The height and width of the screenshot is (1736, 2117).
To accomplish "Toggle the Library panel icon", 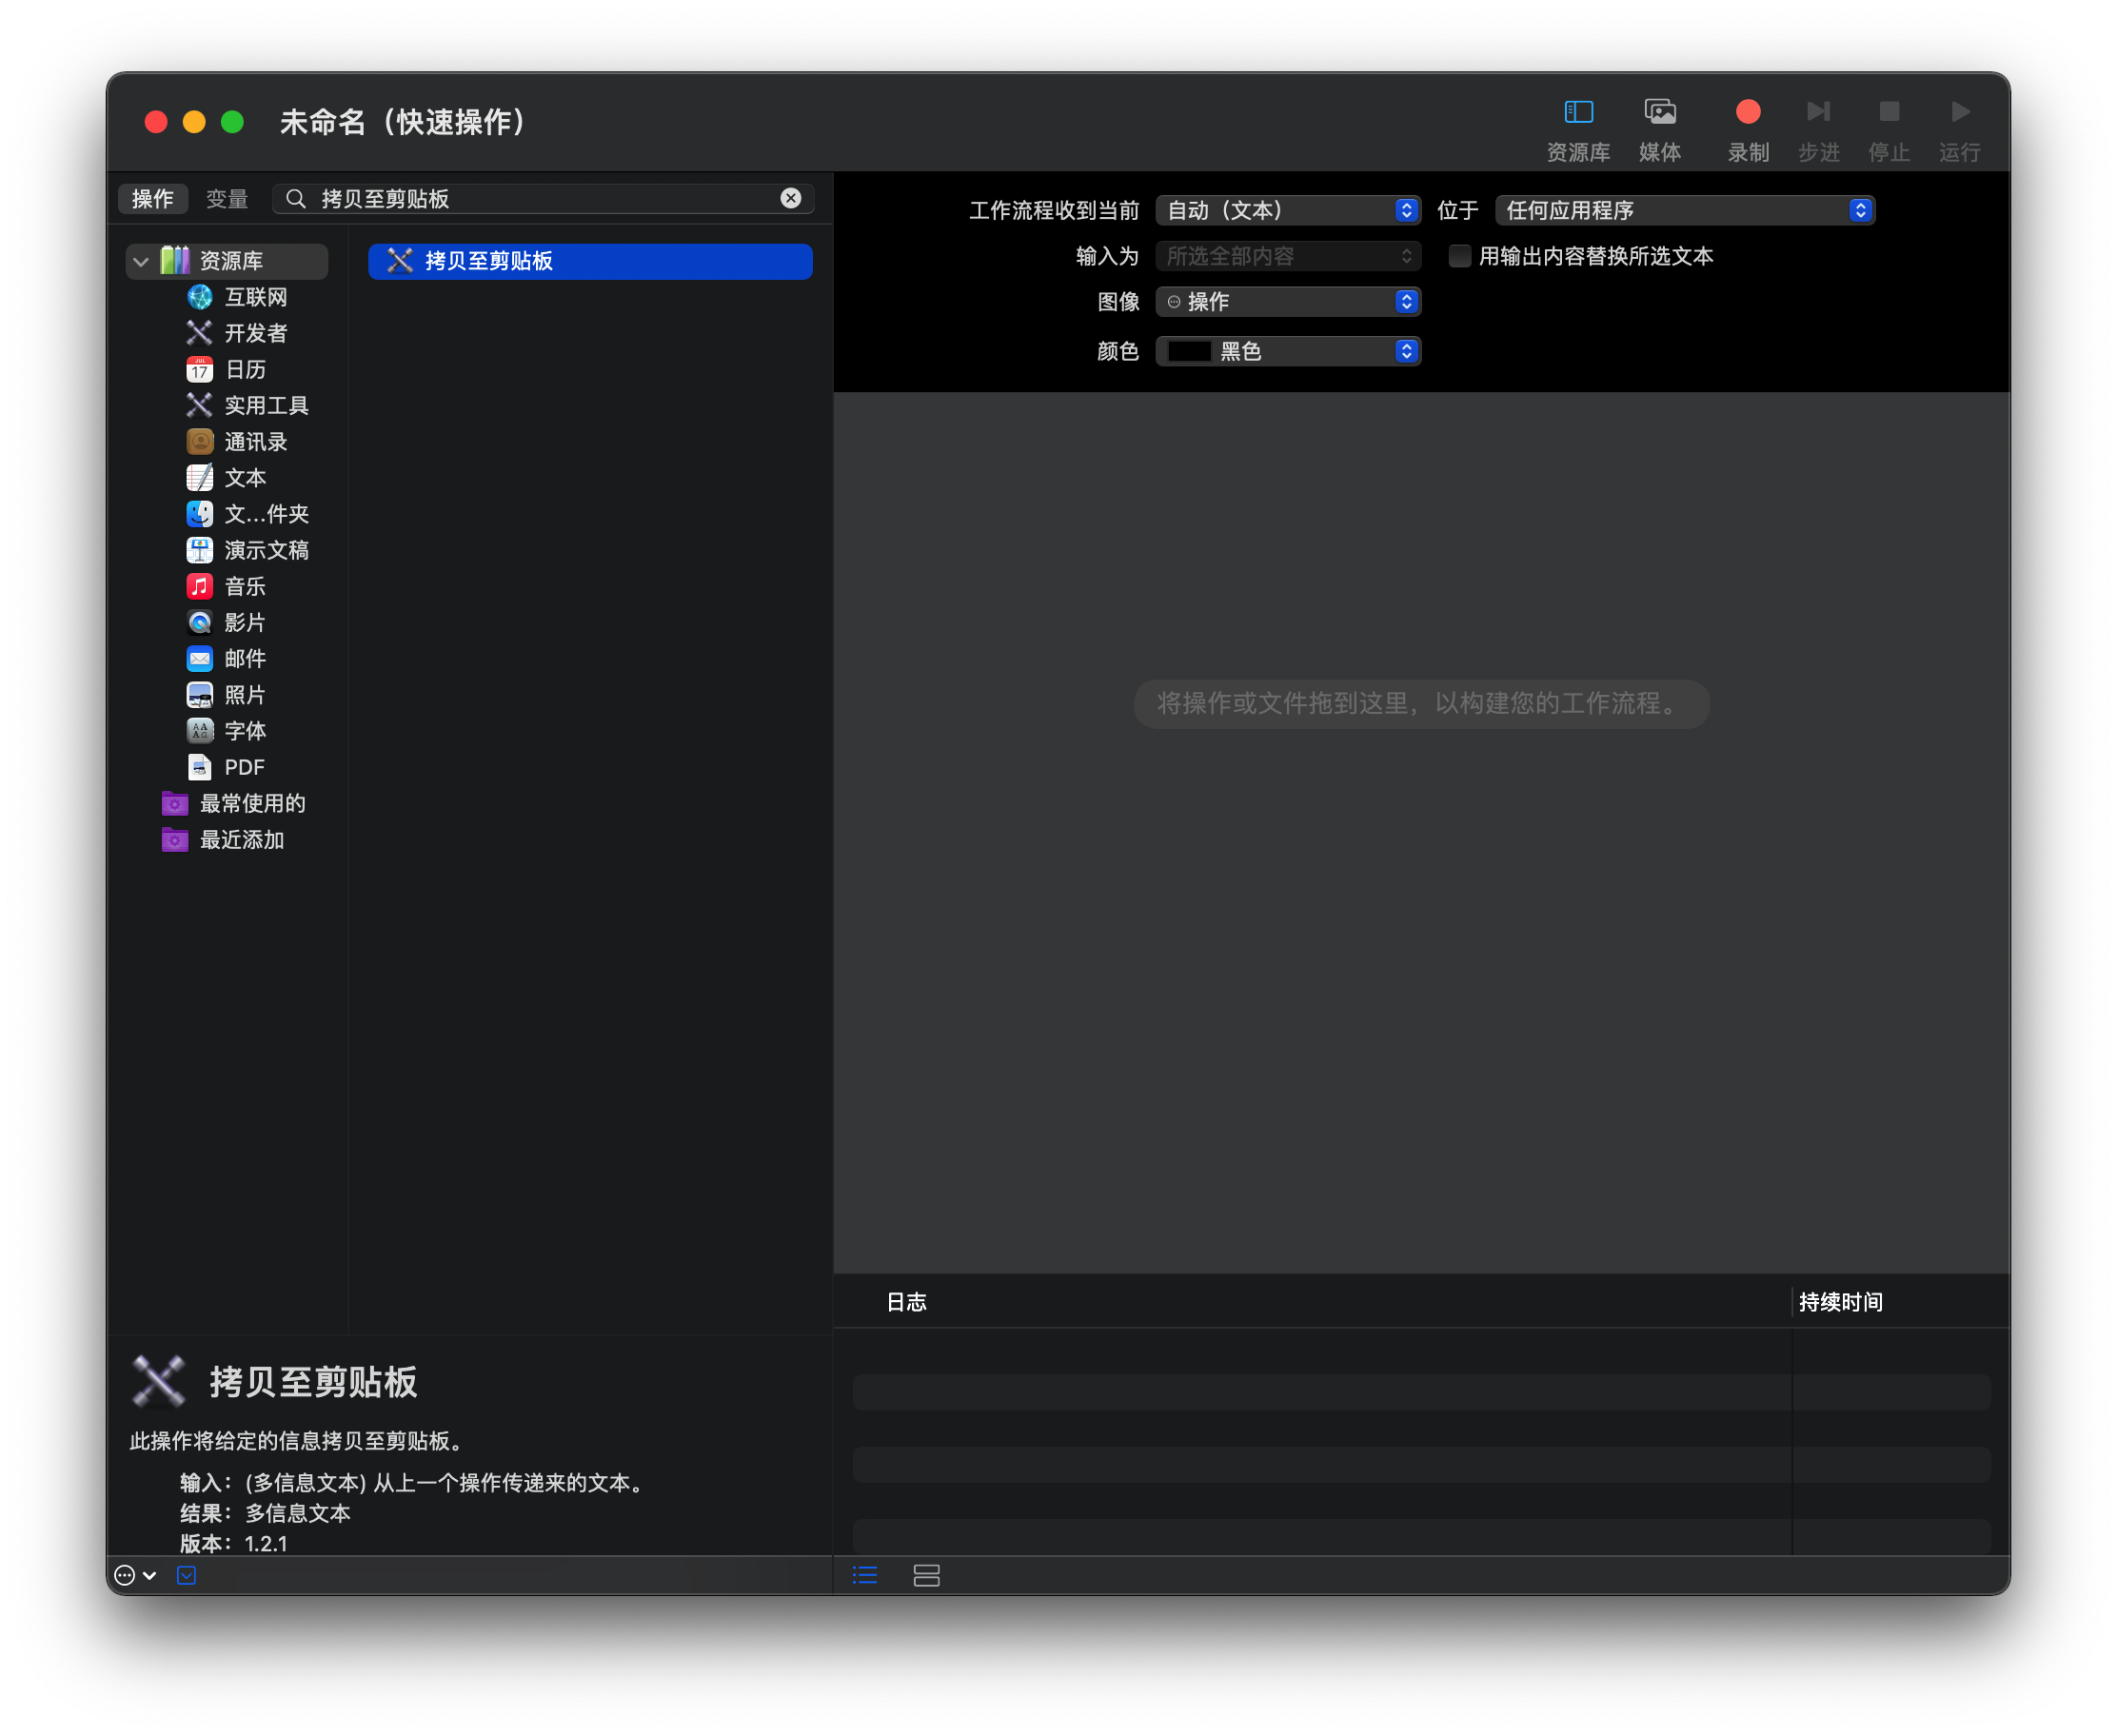I will [x=1577, y=112].
